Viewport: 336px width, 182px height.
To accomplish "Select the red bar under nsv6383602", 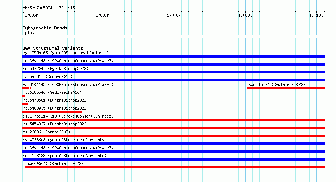I will (x=286, y=88).
